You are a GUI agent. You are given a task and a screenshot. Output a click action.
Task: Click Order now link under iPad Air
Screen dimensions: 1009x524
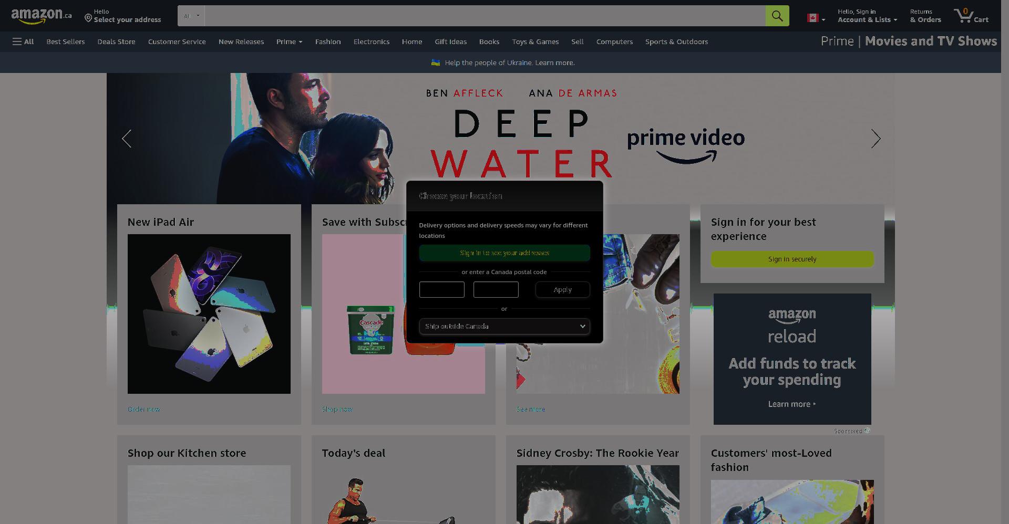tap(143, 409)
